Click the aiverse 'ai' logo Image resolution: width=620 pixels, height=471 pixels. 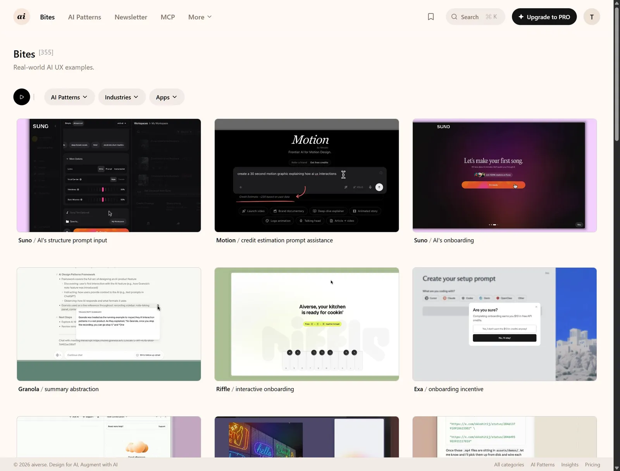coord(22,17)
